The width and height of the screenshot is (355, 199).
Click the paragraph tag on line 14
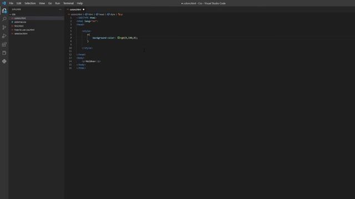tap(91, 61)
